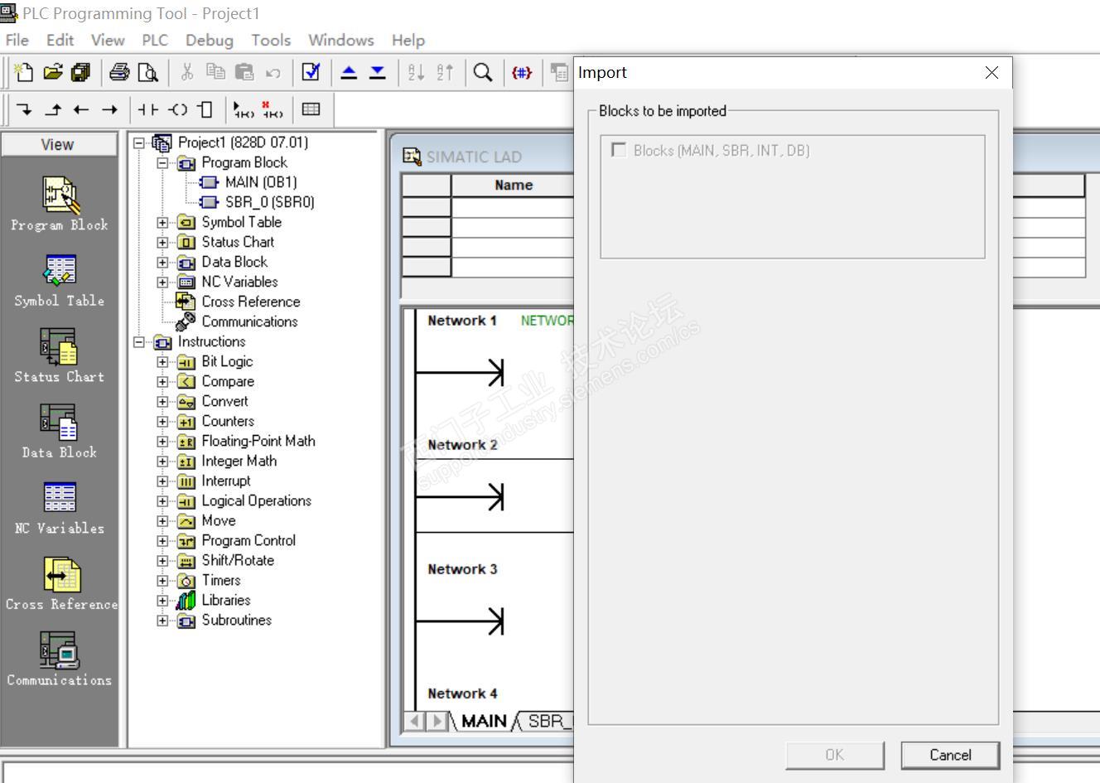Click the Name column header in variable table
The height and width of the screenshot is (783, 1100).
(x=513, y=185)
